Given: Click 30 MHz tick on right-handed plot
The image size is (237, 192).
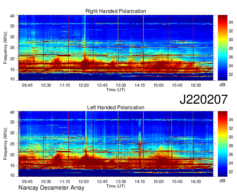Looking at the screenshot, I should click(13, 37).
